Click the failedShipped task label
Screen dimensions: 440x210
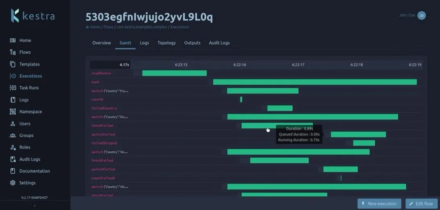point(104,143)
